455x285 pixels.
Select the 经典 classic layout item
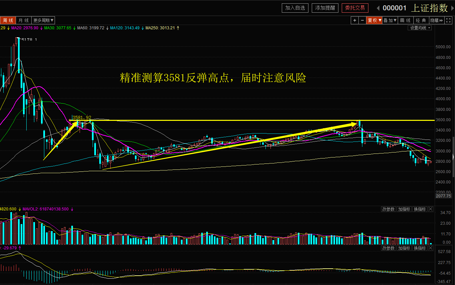tap(421, 20)
